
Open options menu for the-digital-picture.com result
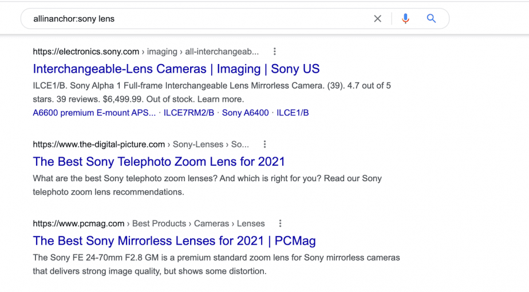265,145
